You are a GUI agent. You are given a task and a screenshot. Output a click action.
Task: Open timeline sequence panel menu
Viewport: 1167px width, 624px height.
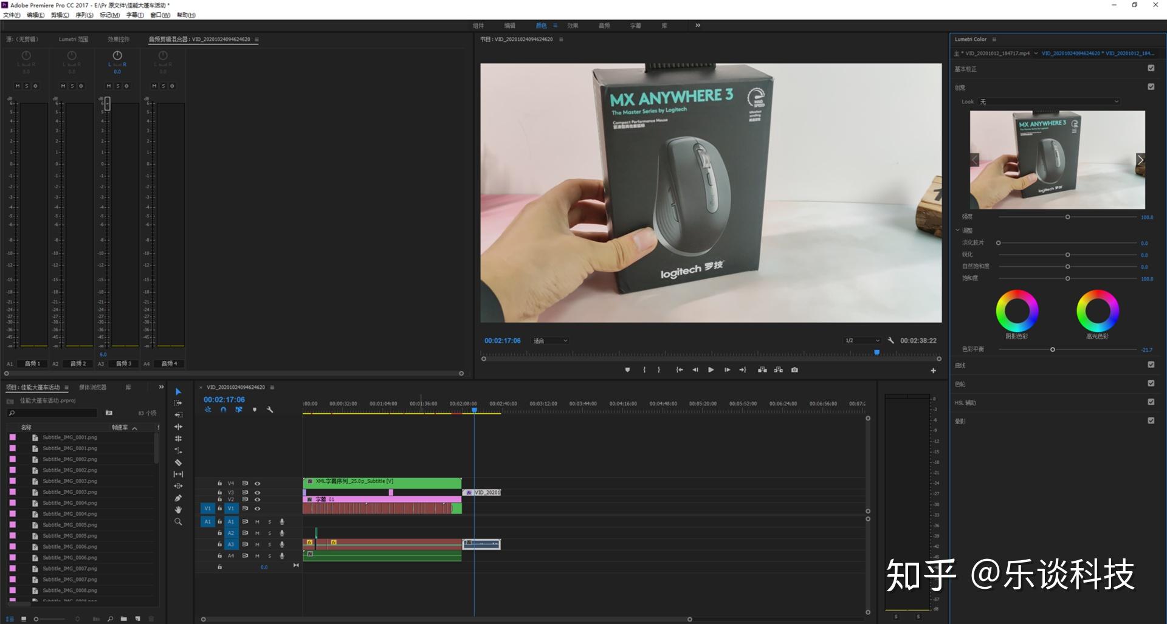tap(272, 387)
